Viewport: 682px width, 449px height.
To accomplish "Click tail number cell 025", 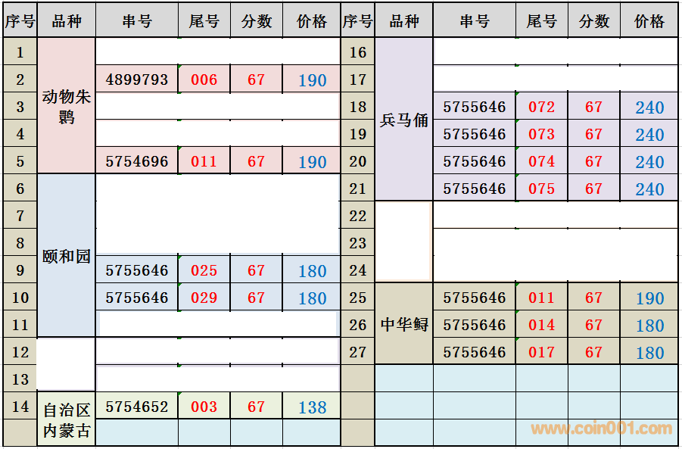I will 204,270.
